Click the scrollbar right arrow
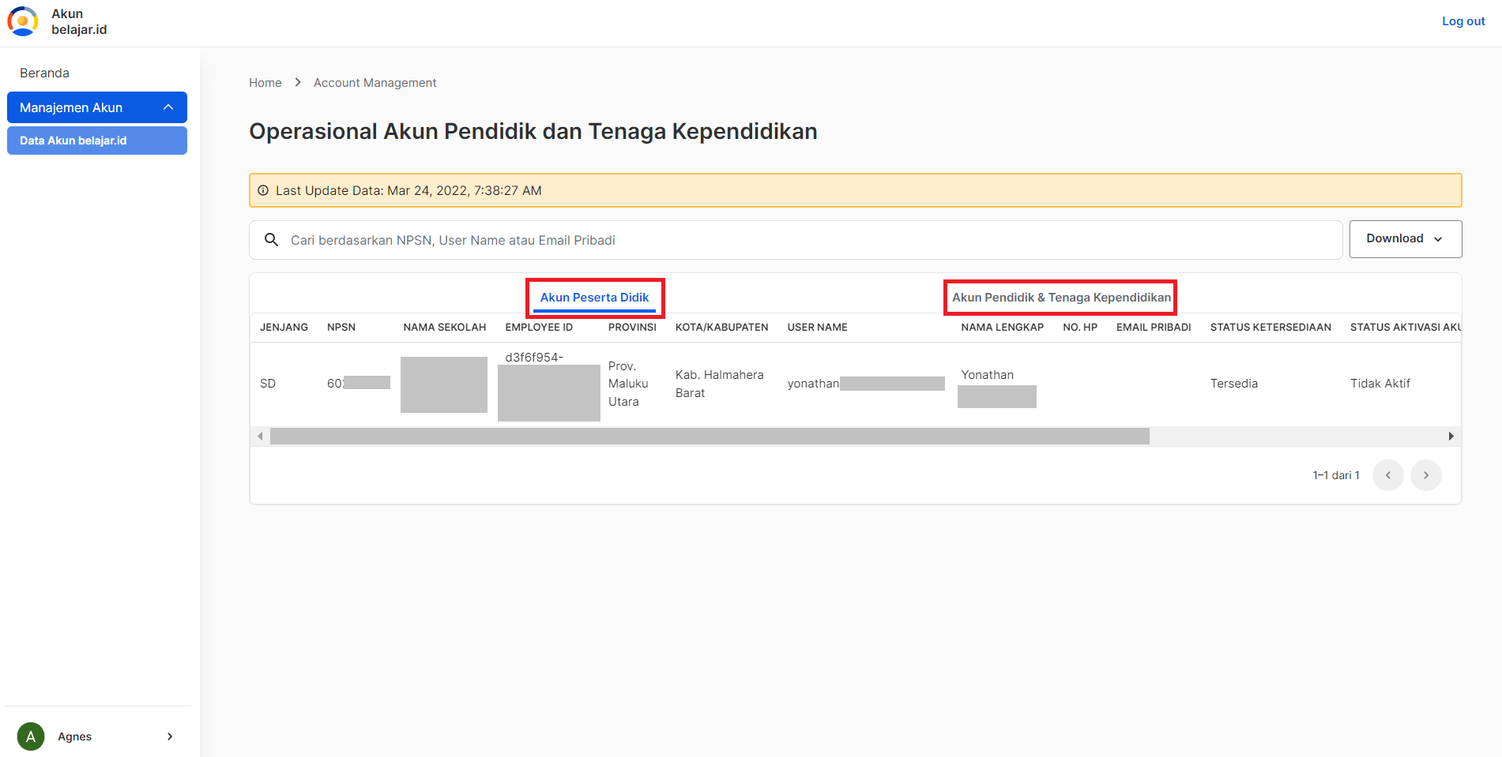This screenshot has width=1502, height=757. coord(1451,437)
